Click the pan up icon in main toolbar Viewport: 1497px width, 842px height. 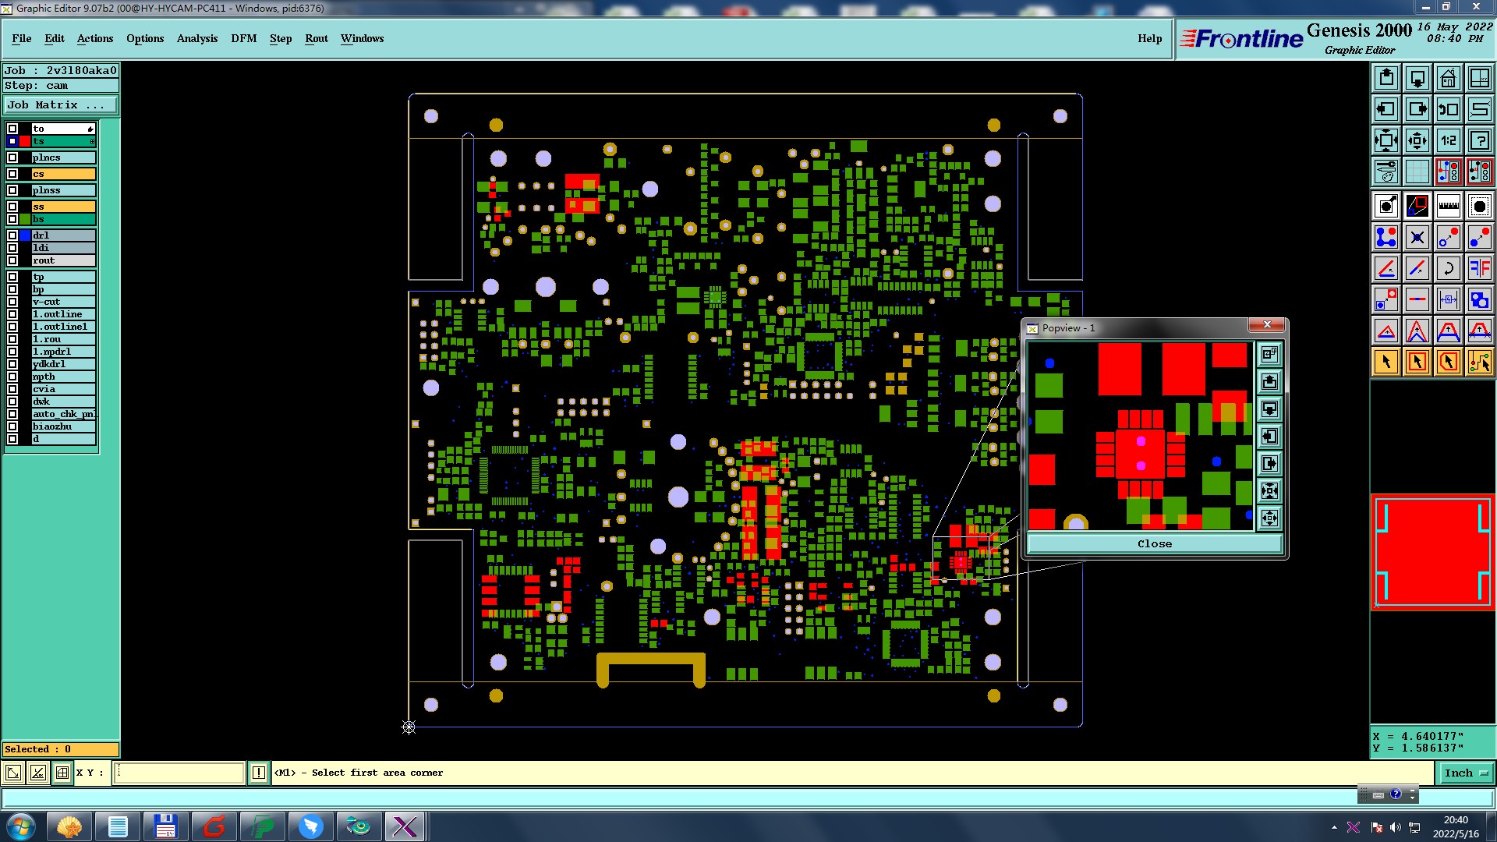coord(1386,78)
